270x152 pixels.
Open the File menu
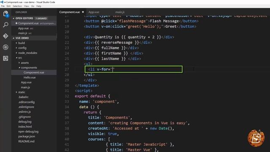click(x=3, y=6)
